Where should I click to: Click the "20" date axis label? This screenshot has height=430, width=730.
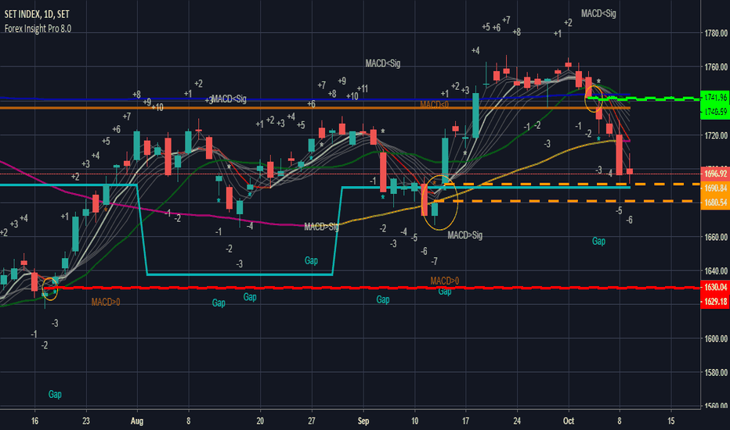click(x=260, y=421)
